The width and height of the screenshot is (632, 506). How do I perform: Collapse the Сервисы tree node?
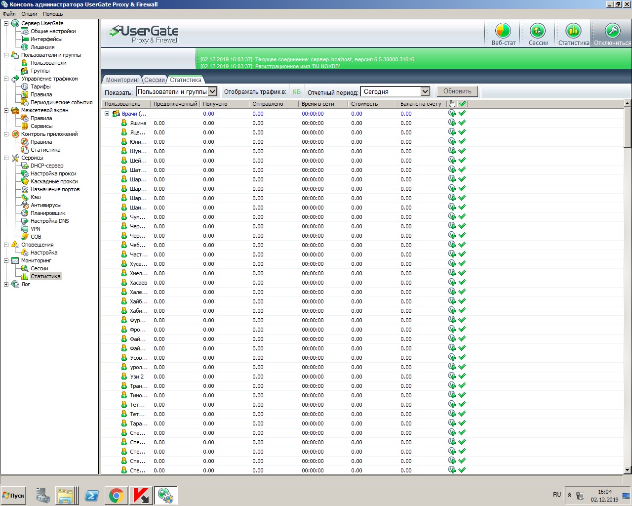click(x=6, y=158)
